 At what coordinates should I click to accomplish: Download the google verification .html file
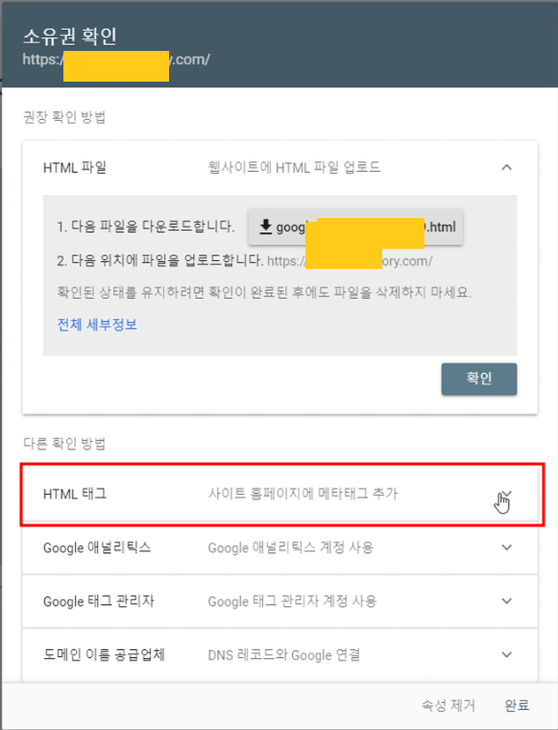pyautogui.click(x=355, y=228)
